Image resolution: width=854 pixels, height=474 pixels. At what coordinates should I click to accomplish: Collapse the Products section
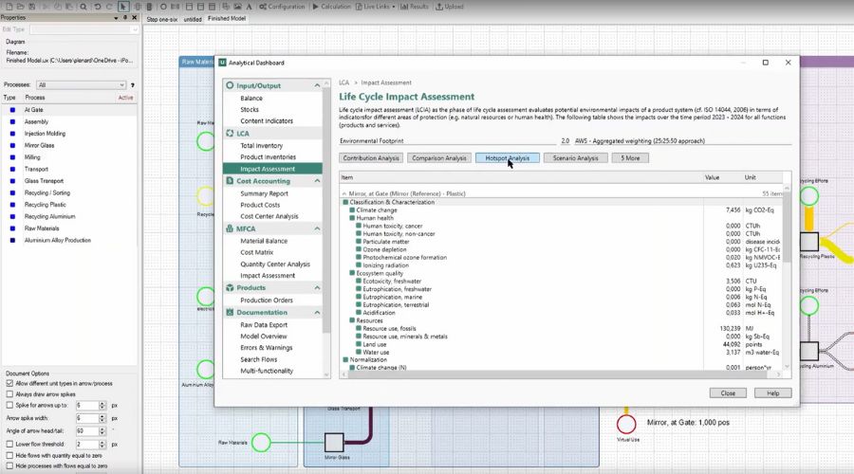317,288
